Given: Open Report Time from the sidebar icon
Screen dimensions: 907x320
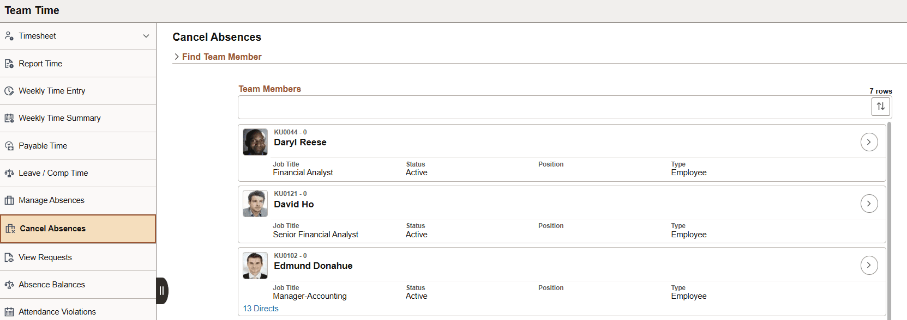Looking at the screenshot, I should coord(9,63).
